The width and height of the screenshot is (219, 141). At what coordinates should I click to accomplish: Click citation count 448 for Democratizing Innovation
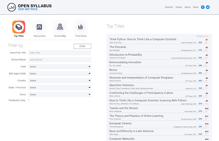click(200, 65)
